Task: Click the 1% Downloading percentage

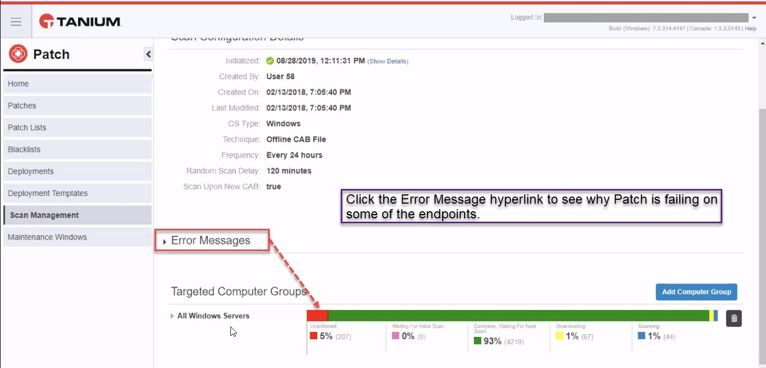Action: [x=572, y=336]
